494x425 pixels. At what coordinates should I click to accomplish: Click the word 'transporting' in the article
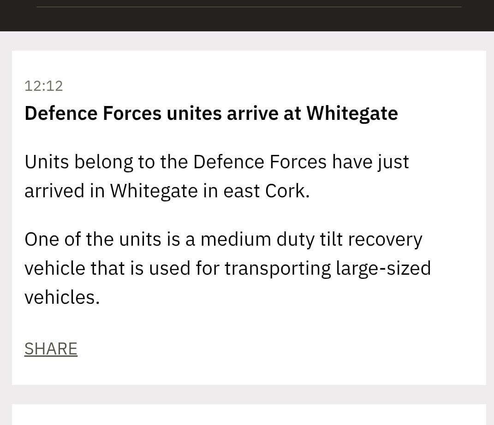pos(278,269)
